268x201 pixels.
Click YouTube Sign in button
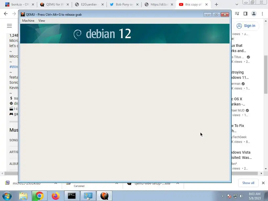pos(246,26)
